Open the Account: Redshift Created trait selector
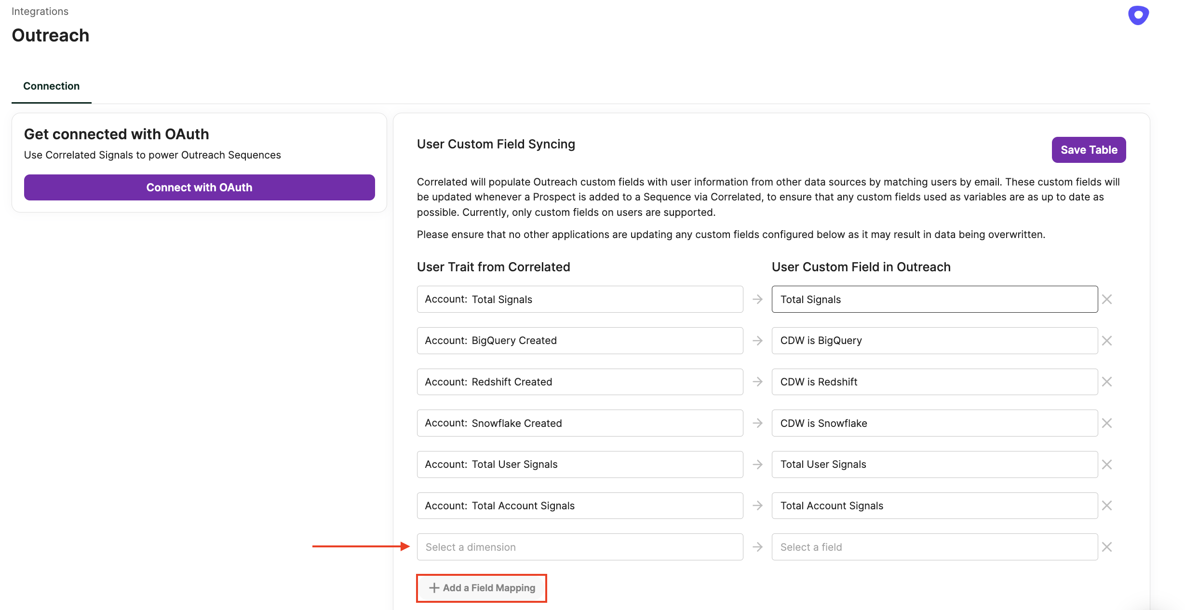This screenshot has height=610, width=1185. [579, 382]
